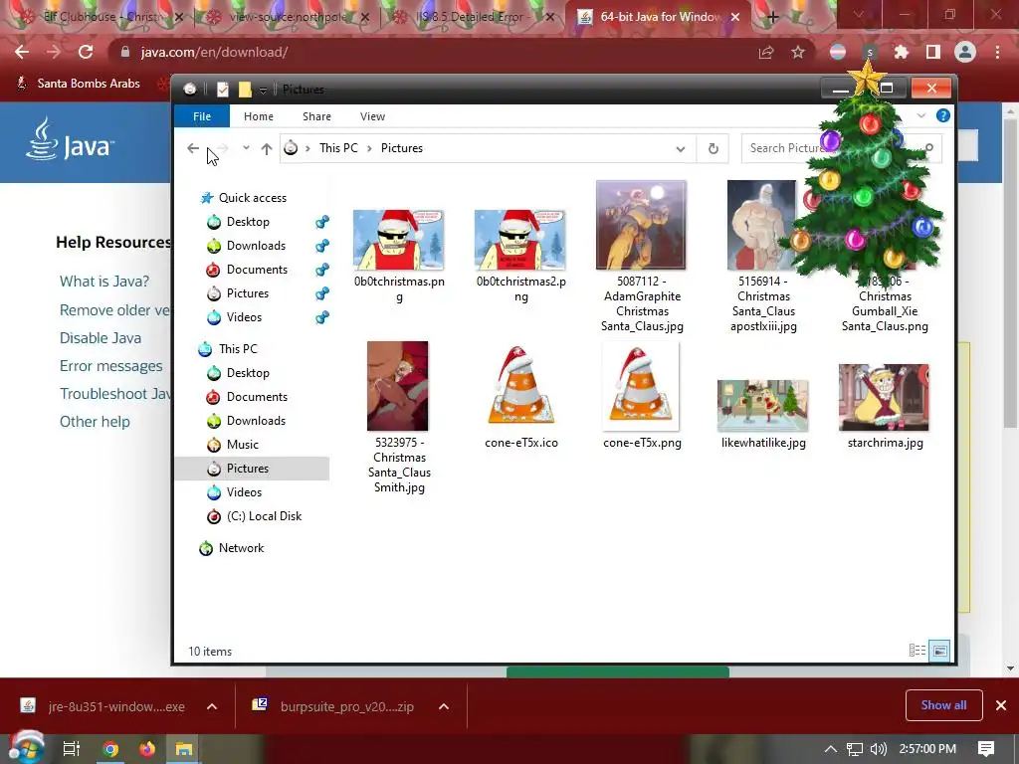Screen dimensions: 1019x764
Task: Open Firefox from the taskbar
Action: click(x=147, y=749)
